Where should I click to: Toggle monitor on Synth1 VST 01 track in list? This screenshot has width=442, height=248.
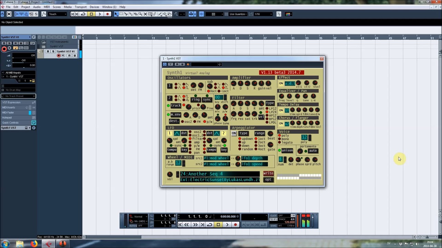(63, 55)
